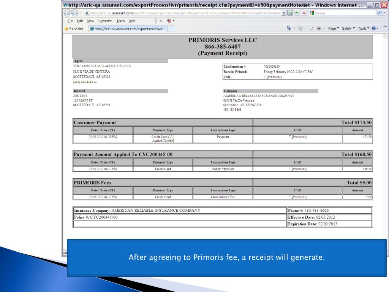389x292 pixels.
Task: Click the 'Policy Payment' transaction type cell
Action: [x=223, y=169]
